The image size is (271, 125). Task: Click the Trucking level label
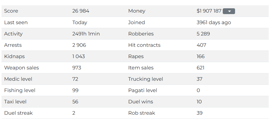tap(146, 79)
